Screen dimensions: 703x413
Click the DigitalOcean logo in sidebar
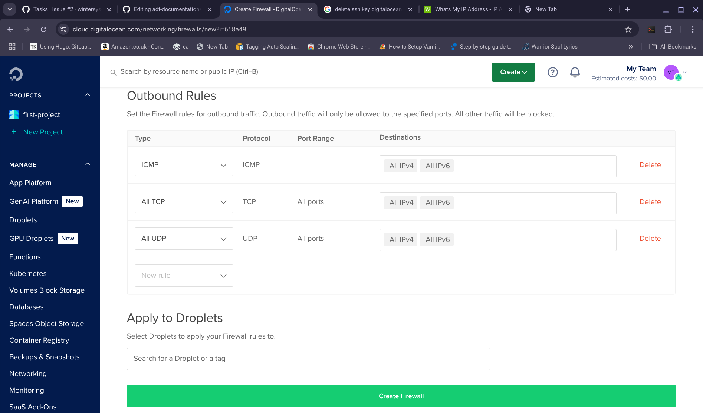point(16,74)
